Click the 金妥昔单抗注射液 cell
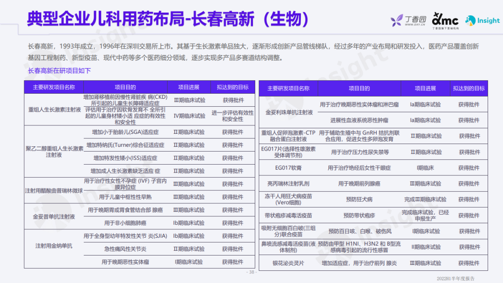The width and height of the screenshot is (503, 283). 54,217
